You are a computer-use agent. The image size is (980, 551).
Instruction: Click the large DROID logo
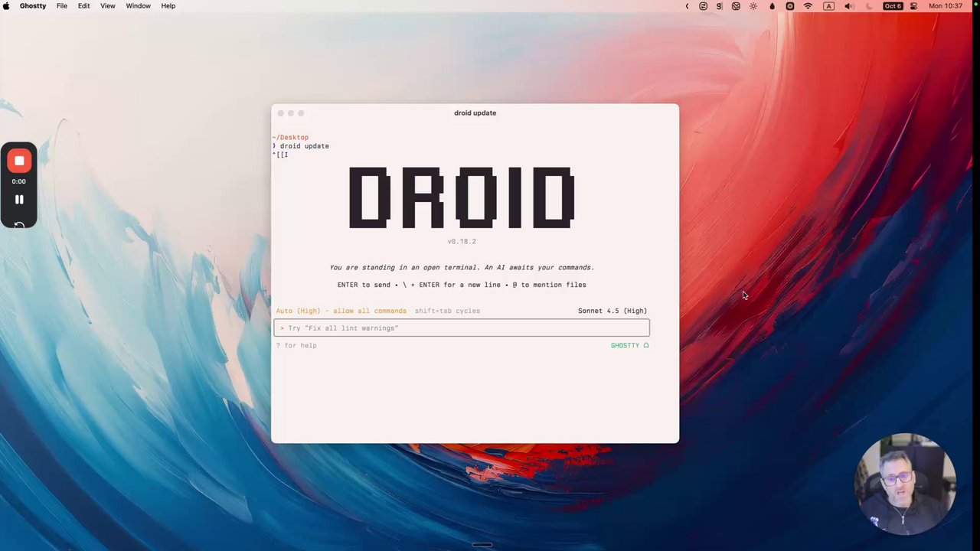[x=462, y=197]
